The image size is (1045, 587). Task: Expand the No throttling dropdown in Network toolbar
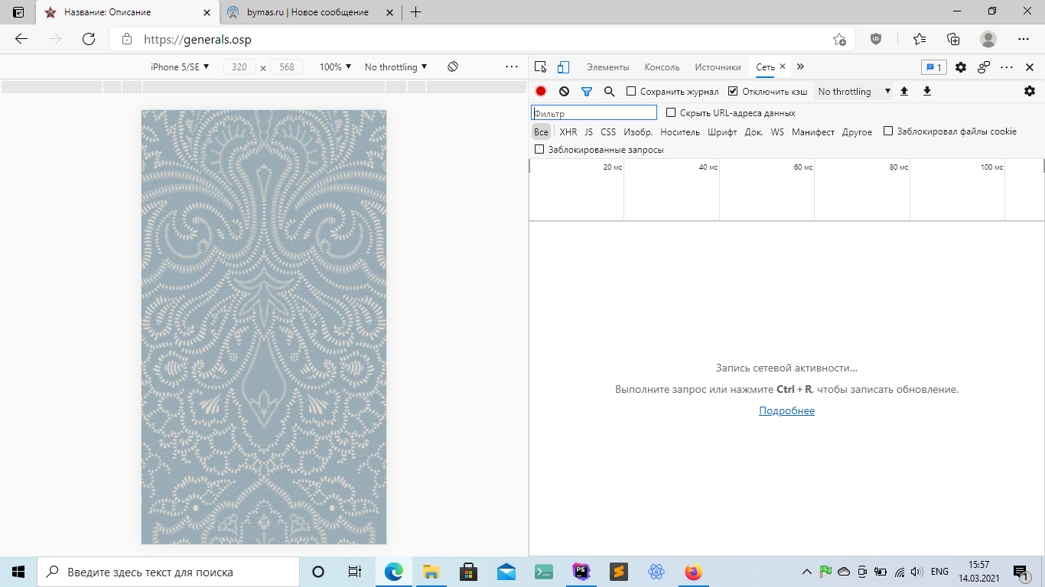(x=854, y=91)
